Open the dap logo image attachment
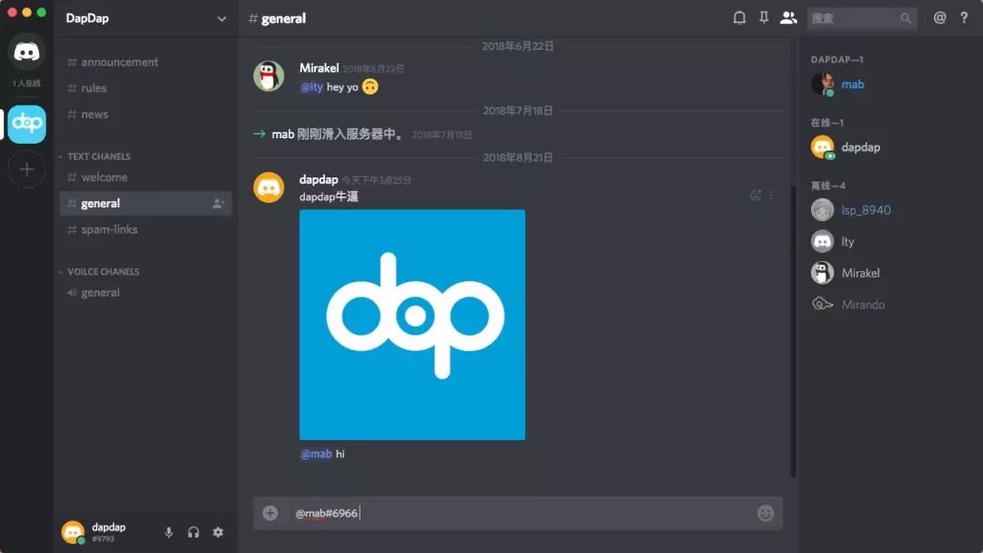 (x=412, y=325)
